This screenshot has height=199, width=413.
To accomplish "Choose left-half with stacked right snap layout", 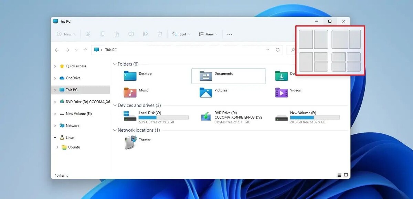I will pyautogui.click(x=314, y=62).
